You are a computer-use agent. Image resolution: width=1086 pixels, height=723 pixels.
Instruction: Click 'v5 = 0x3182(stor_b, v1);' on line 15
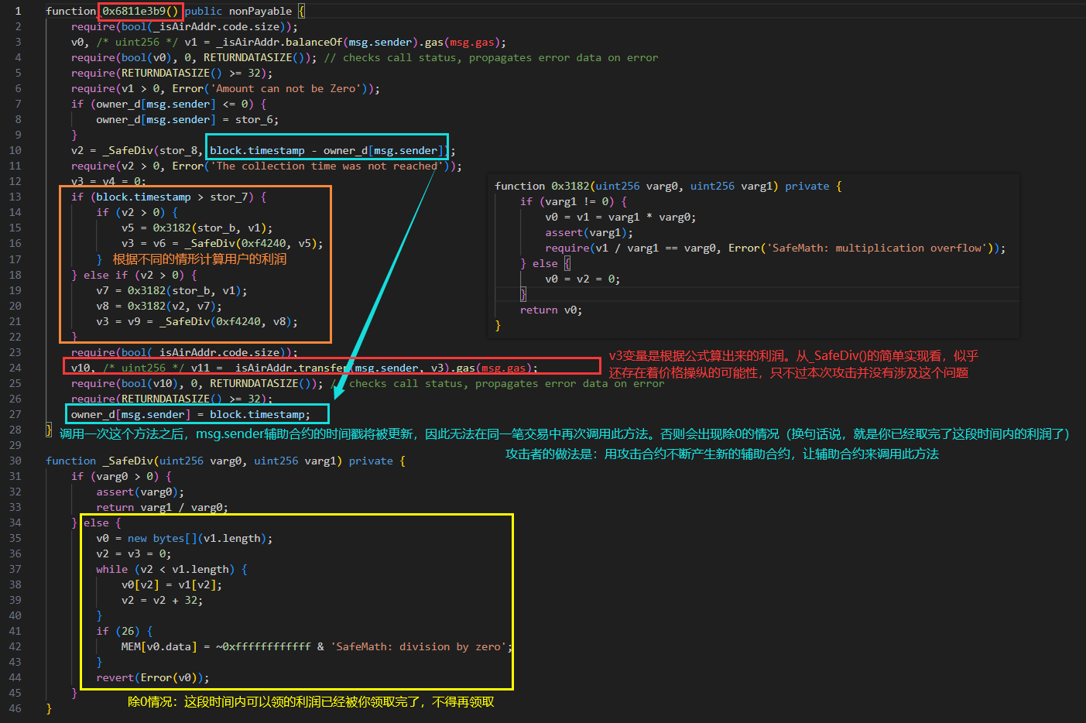pyautogui.click(x=197, y=228)
